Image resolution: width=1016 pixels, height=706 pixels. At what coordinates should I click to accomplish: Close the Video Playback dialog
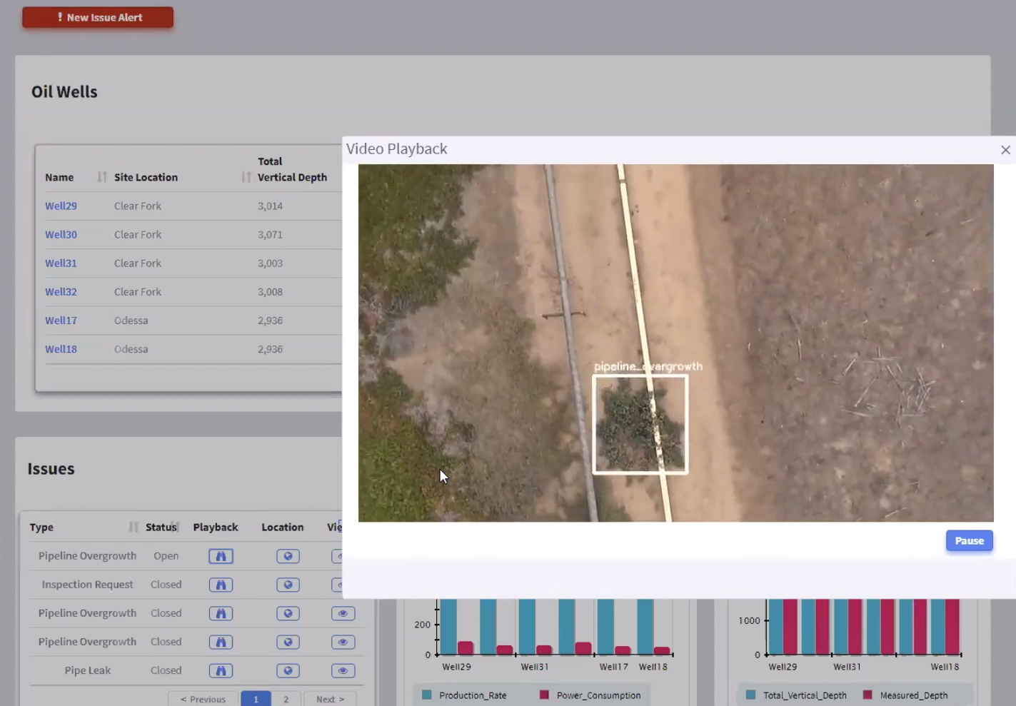[x=1005, y=150]
